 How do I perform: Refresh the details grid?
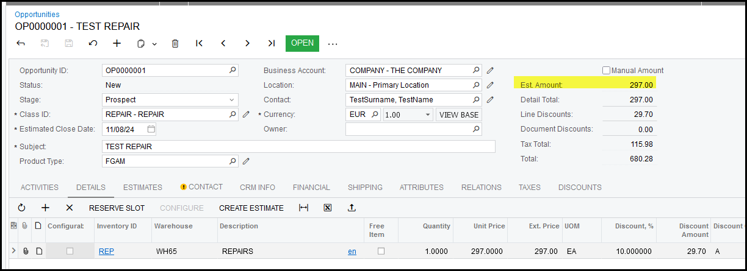click(21, 208)
